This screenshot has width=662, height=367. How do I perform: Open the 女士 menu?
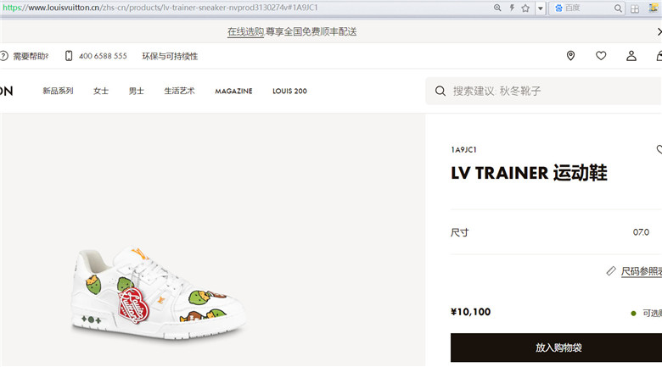click(101, 91)
